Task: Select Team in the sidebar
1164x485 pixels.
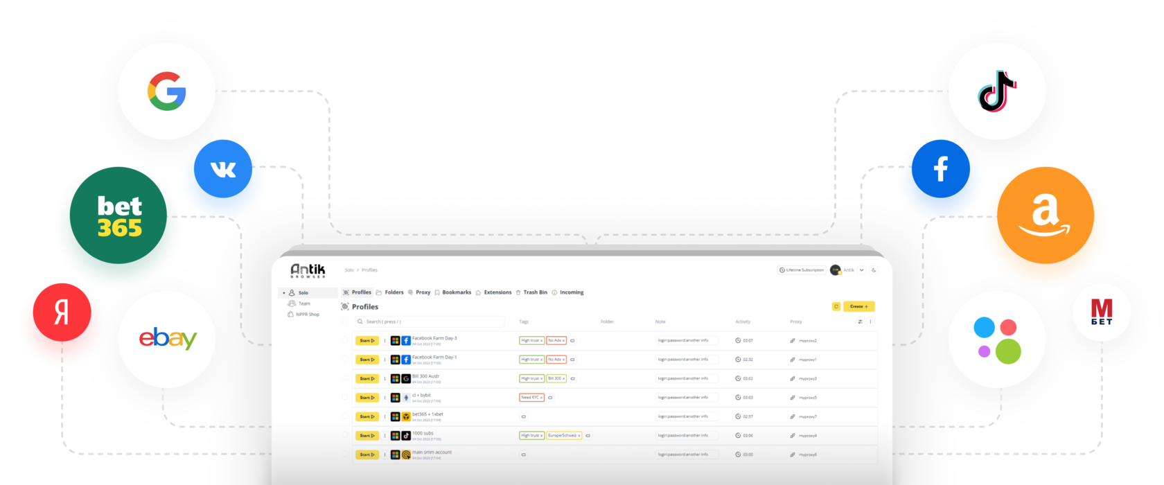Action: (x=299, y=303)
